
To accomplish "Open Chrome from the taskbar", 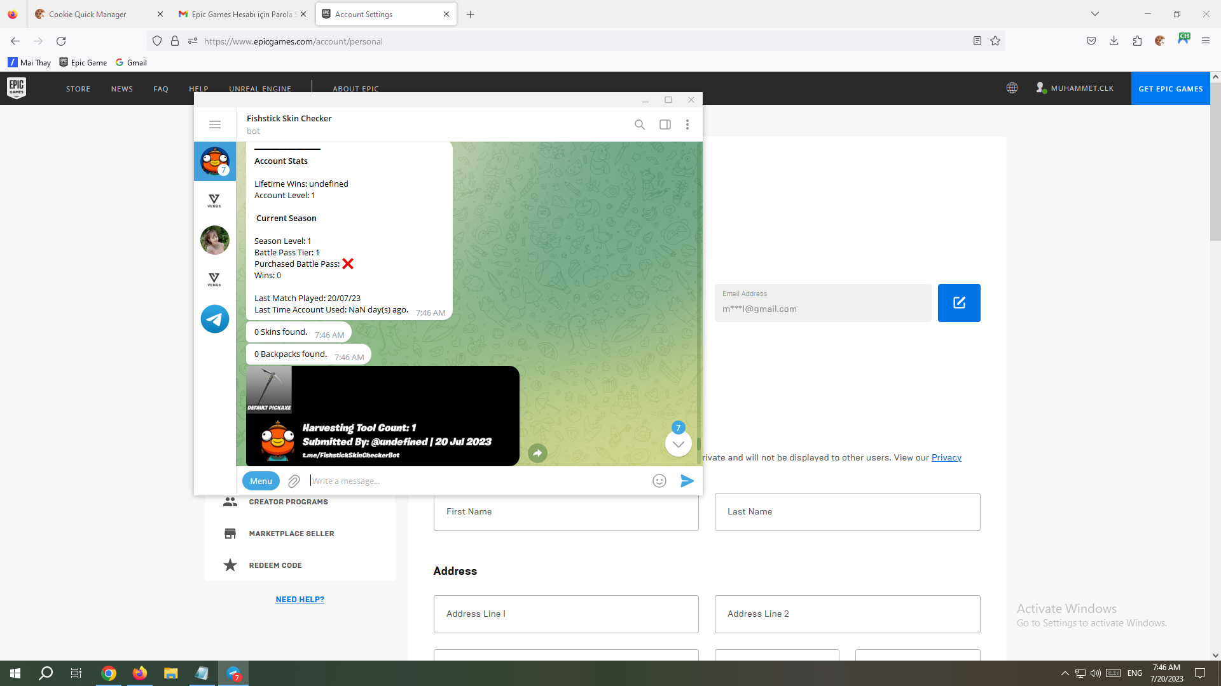I will pyautogui.click(x=109, y=673).
